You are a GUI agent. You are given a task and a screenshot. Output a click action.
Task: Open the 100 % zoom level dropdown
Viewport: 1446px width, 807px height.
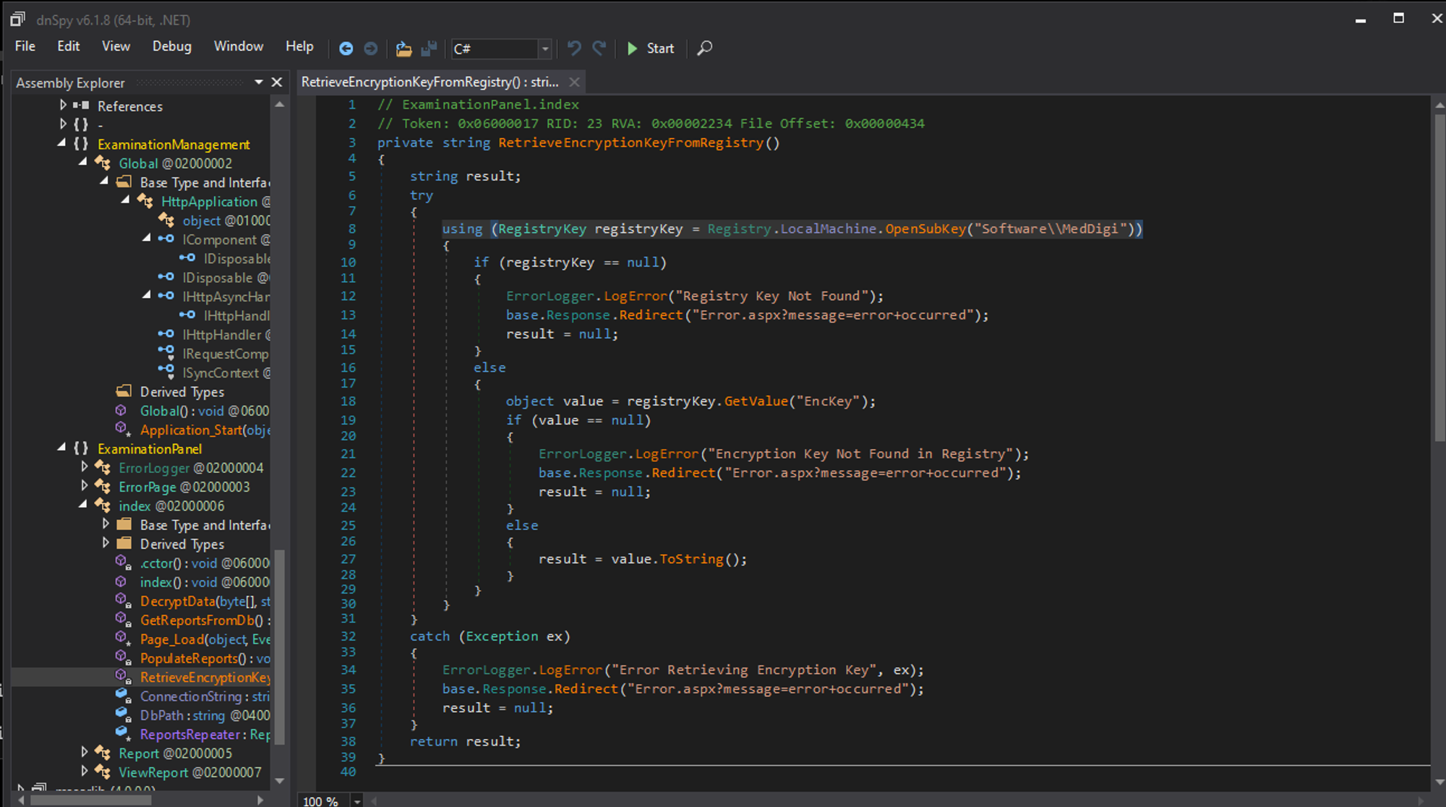[357, 800]
